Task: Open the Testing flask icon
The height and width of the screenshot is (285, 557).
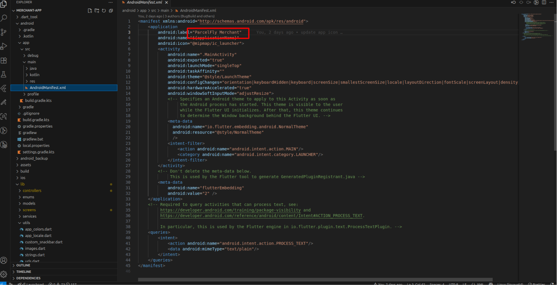Action: click(x=4, y=75)
